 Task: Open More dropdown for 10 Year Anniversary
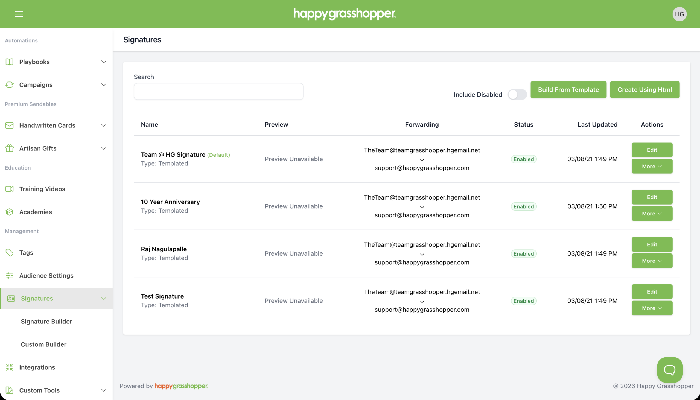pos(652,214)
